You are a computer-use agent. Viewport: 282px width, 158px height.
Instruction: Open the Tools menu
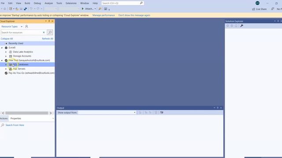(x=59, y=3)
